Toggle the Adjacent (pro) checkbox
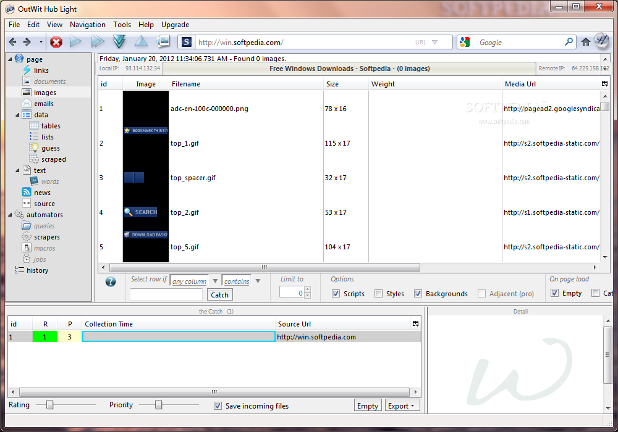618x432 pixels. tap(481, 294)
